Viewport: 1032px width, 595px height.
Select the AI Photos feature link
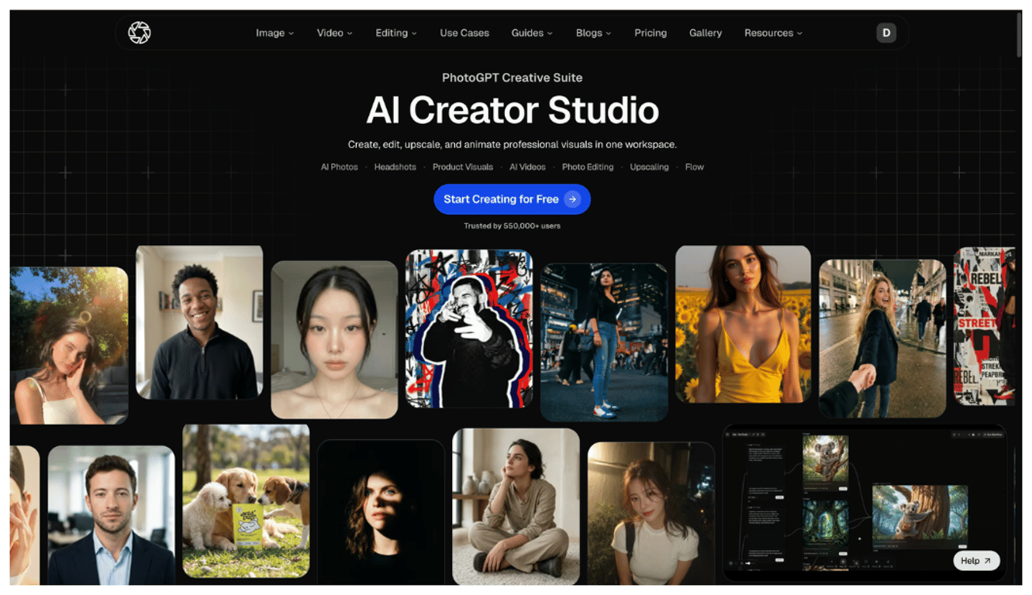click(x=340, y=167)
